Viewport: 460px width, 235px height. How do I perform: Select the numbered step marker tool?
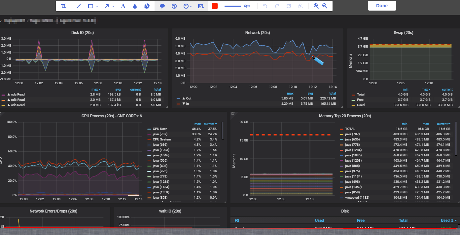coord(174,6)
